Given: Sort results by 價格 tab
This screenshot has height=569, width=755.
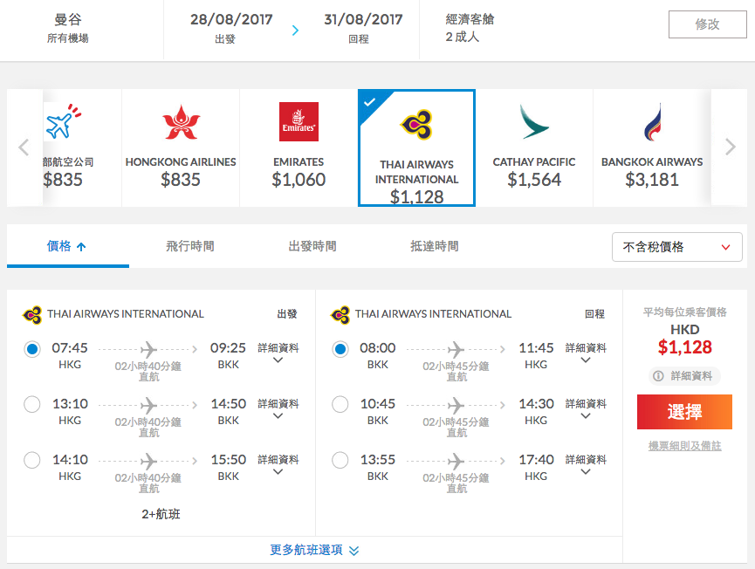Looking at the screenshot, I should [x=67, y=246].
